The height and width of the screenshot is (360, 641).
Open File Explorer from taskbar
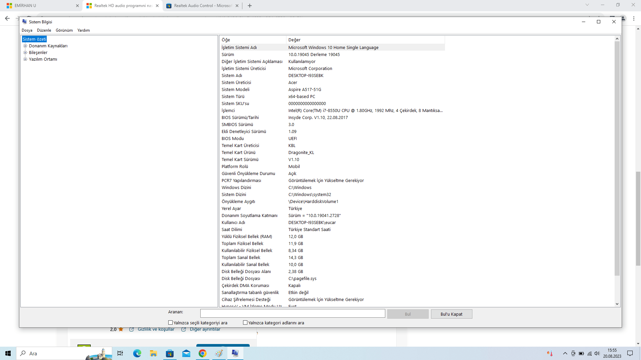click(x=154, y=353)
